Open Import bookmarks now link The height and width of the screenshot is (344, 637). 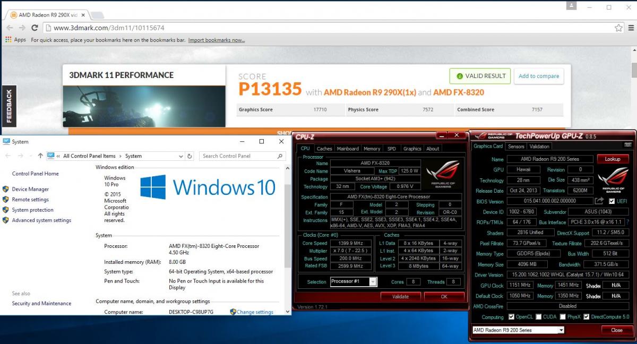pyautogui.click(x=217, y=40)
